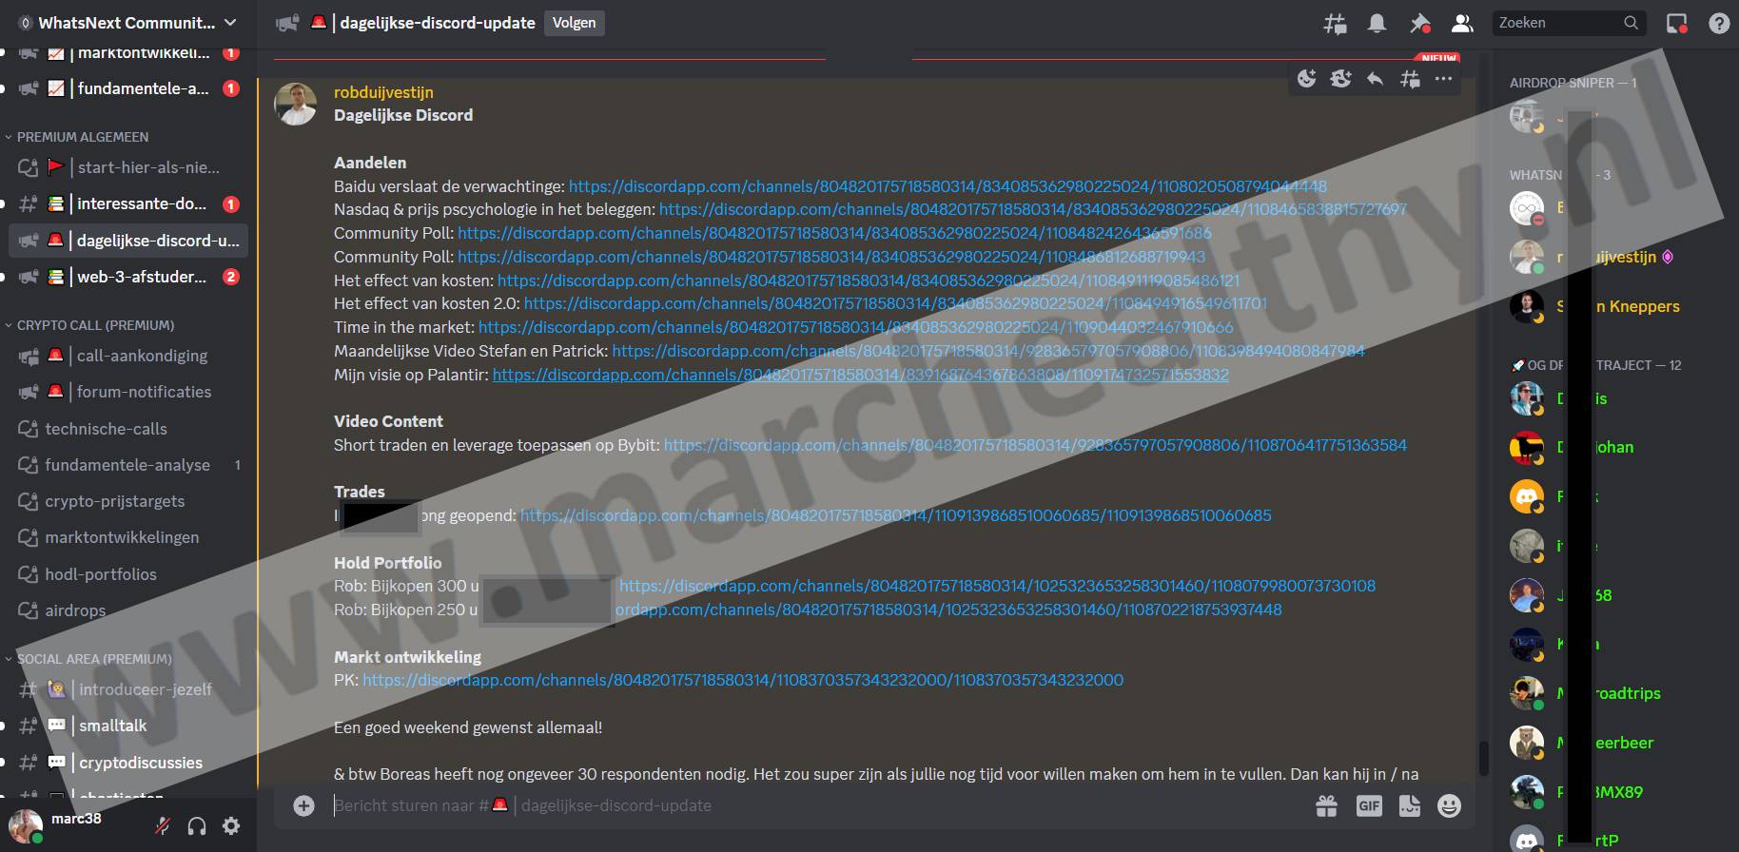
Task: Toggle microphone mute
Action: point(163,826)
